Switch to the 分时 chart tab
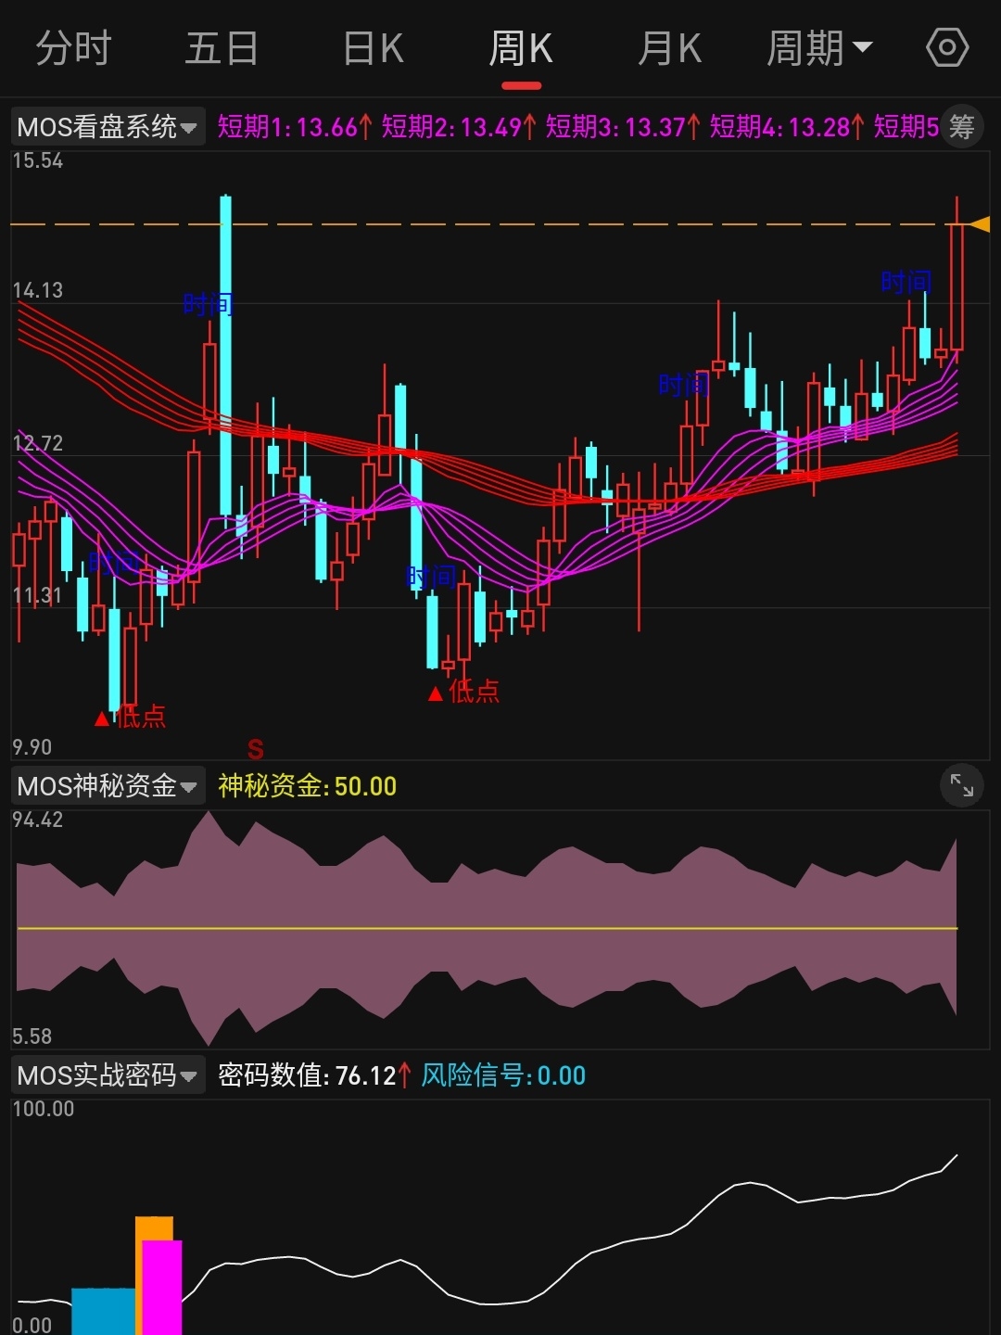Image resolution: width=1001 pixels, height=1335 pixels. click(x=73, y=48)
